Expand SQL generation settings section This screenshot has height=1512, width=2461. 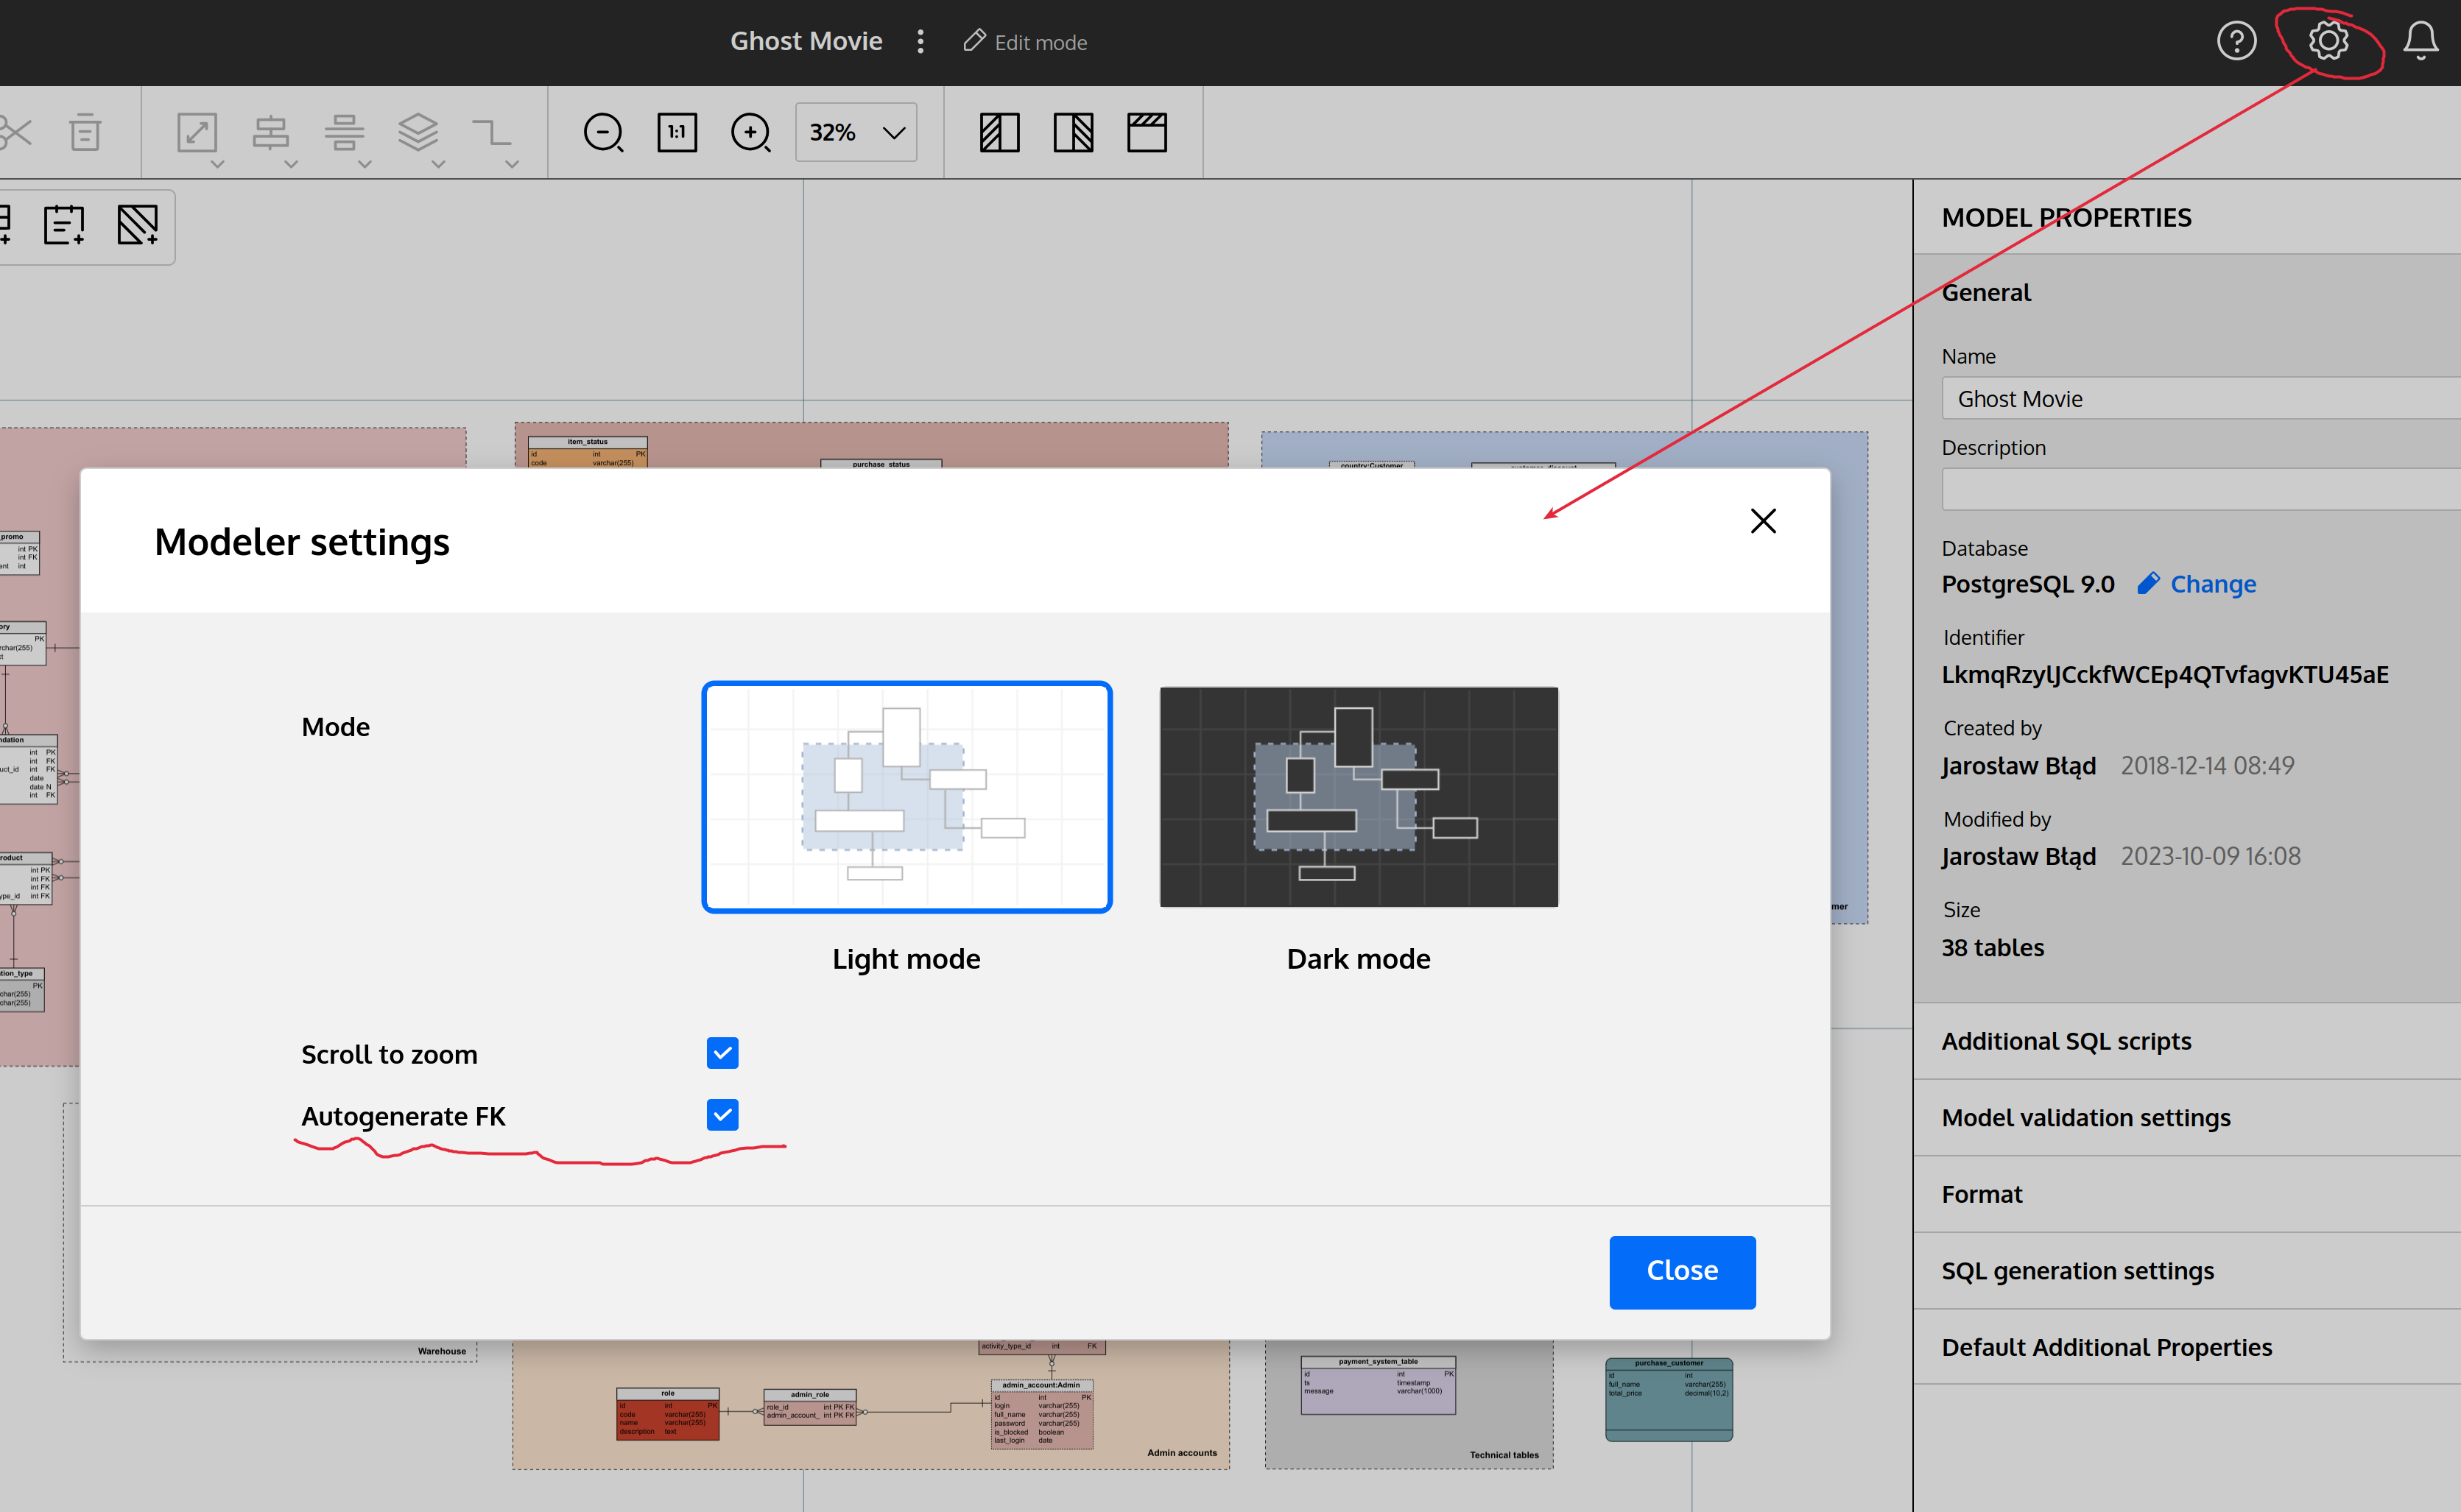2187,1271
